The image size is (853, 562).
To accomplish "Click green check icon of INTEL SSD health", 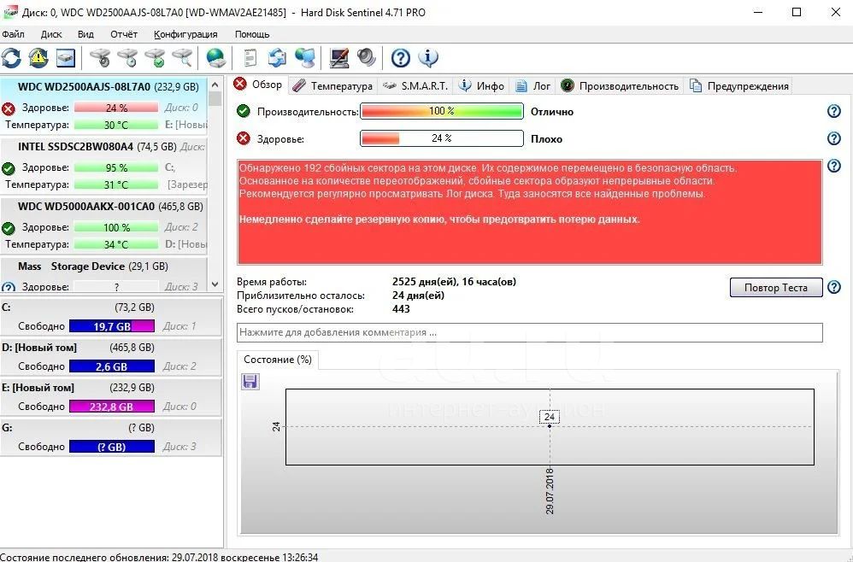I will click(9, 168).
